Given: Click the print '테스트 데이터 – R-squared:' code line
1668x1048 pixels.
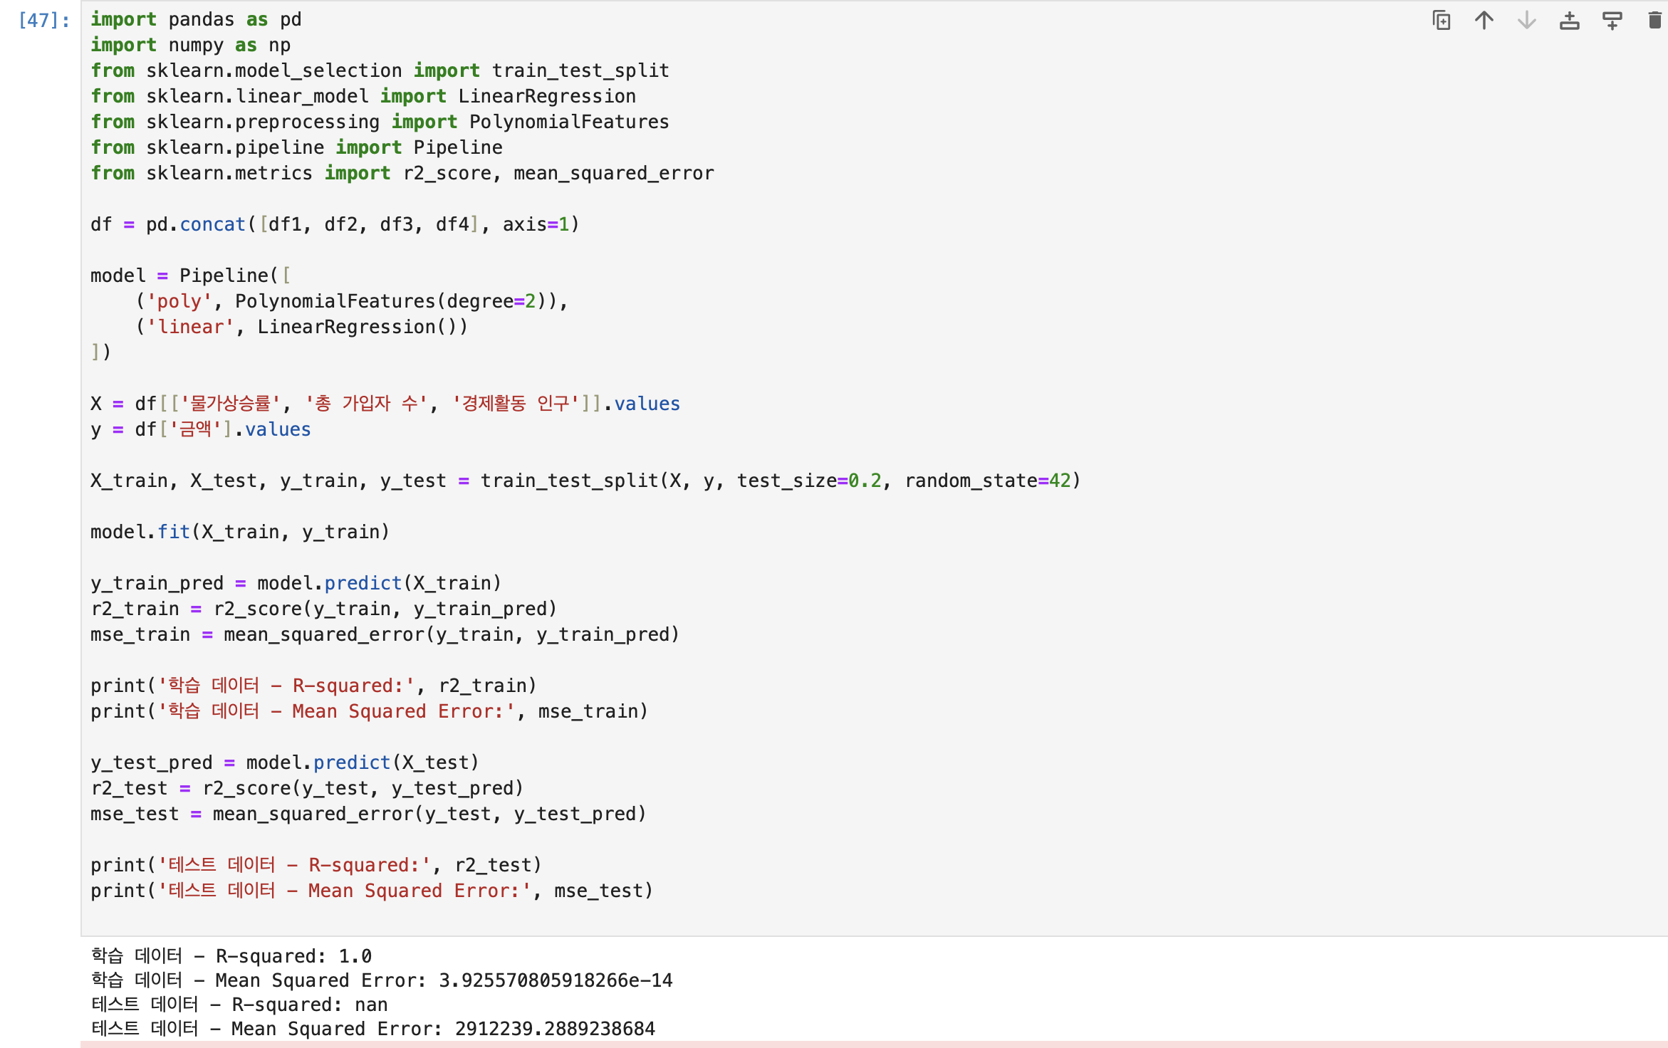Looking at the screenshot, I should 316,865.
